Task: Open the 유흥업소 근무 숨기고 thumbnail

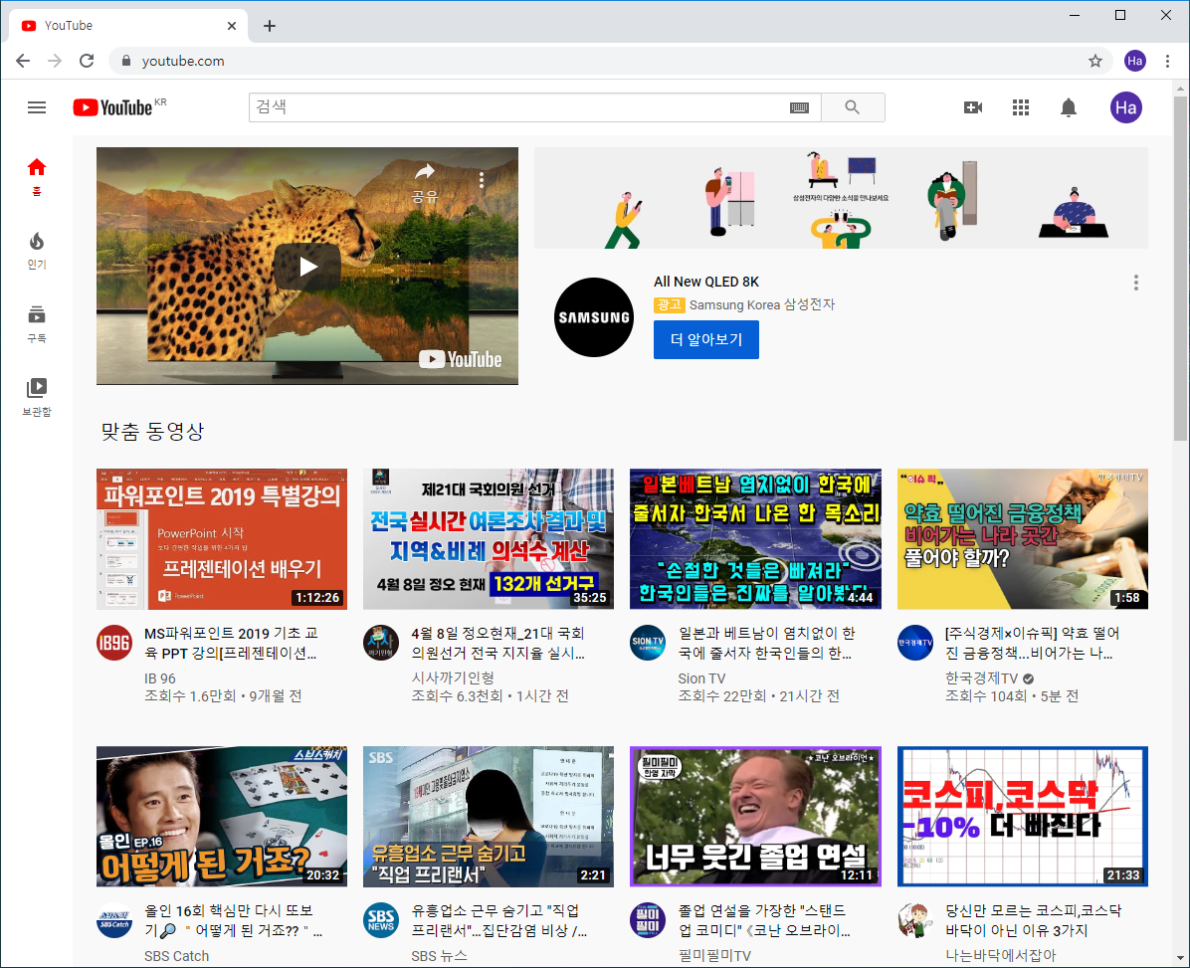Action: point(489,817)
